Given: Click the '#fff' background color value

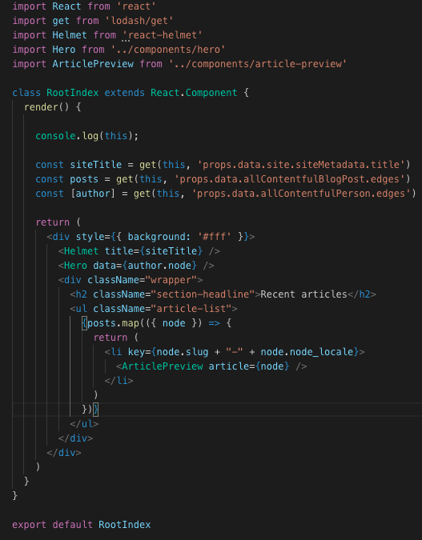Looking at the screenshot, I should (214, 237).
